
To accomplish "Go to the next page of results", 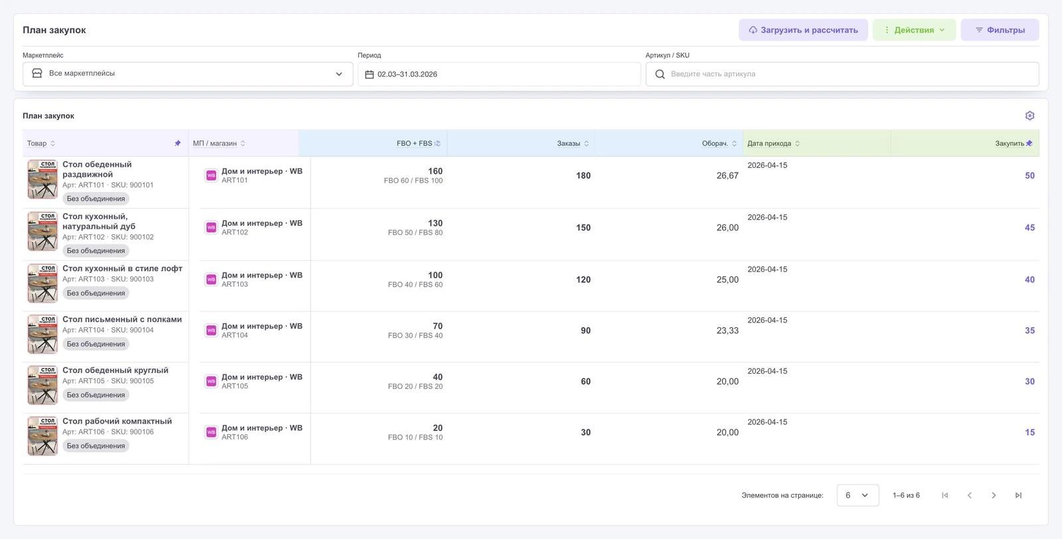I will [994, 495].
